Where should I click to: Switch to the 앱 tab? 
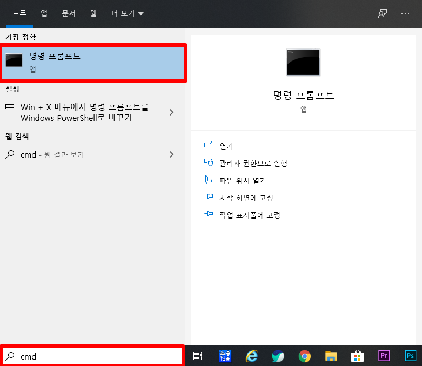click(x=44, y=13)
